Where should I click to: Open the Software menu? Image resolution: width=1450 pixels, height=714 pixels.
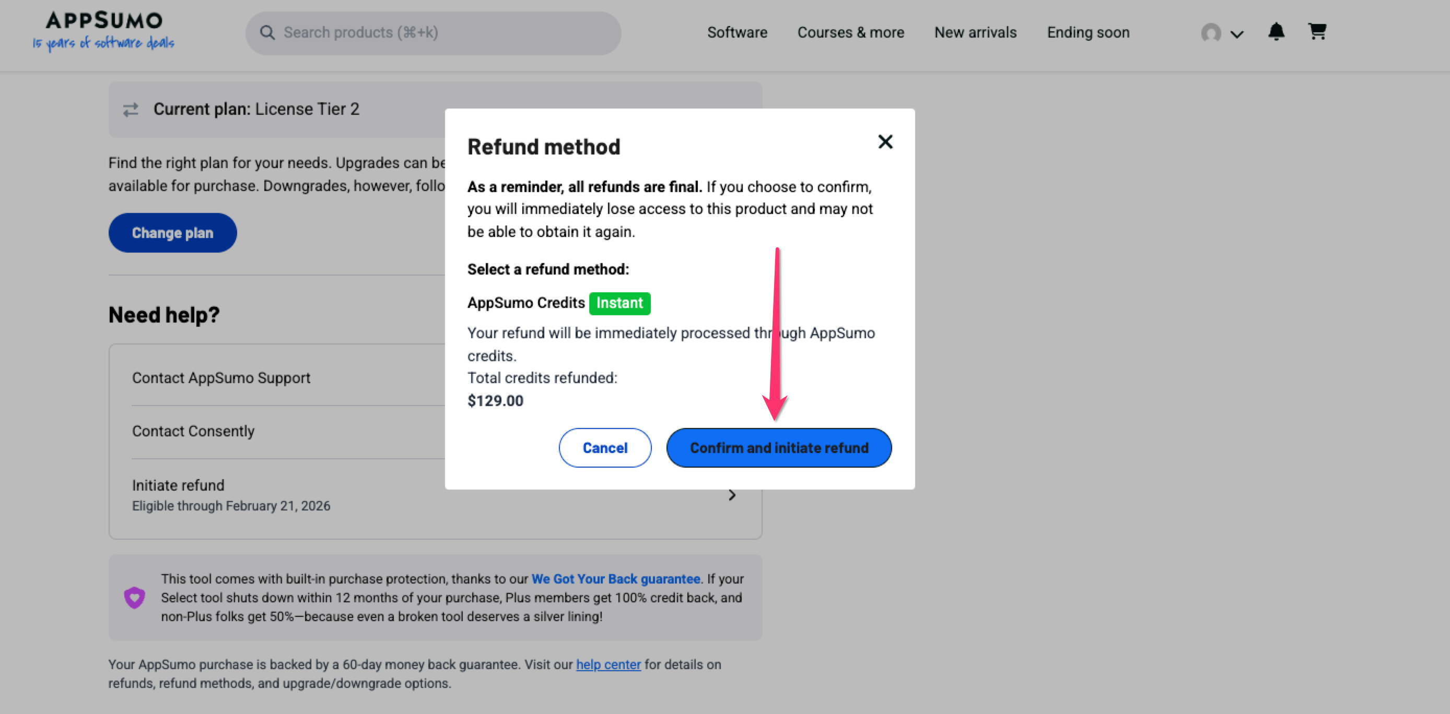click(737, 33)
